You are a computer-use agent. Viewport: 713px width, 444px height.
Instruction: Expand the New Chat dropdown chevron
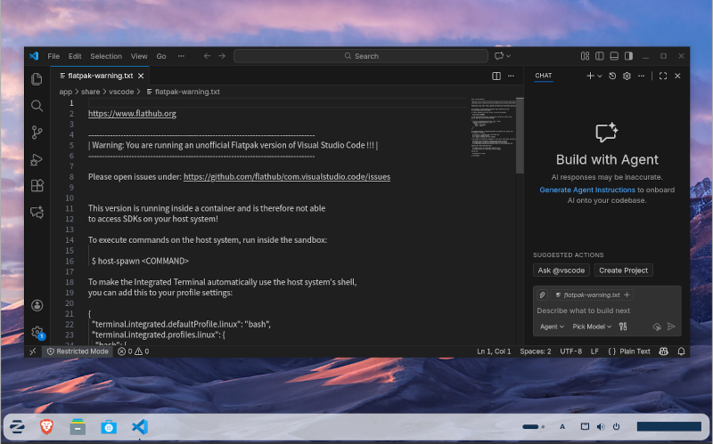[x=600, y=76]
